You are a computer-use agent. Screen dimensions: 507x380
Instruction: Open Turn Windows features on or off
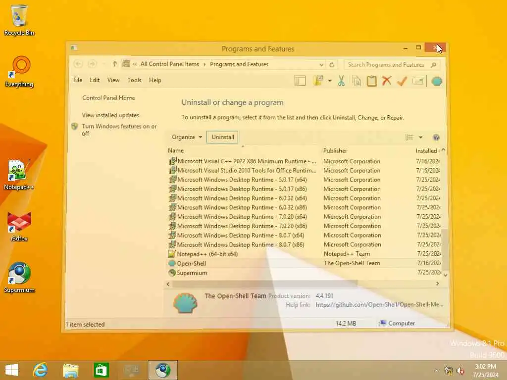point(119,130)
